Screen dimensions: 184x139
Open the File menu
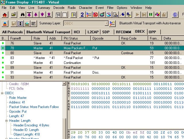[4, 8]
